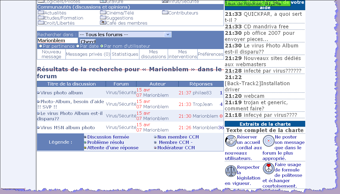Viewport: 340px width, 194px height.
Task: Click the handshake icon in charter section
Action: pos(231,140)
